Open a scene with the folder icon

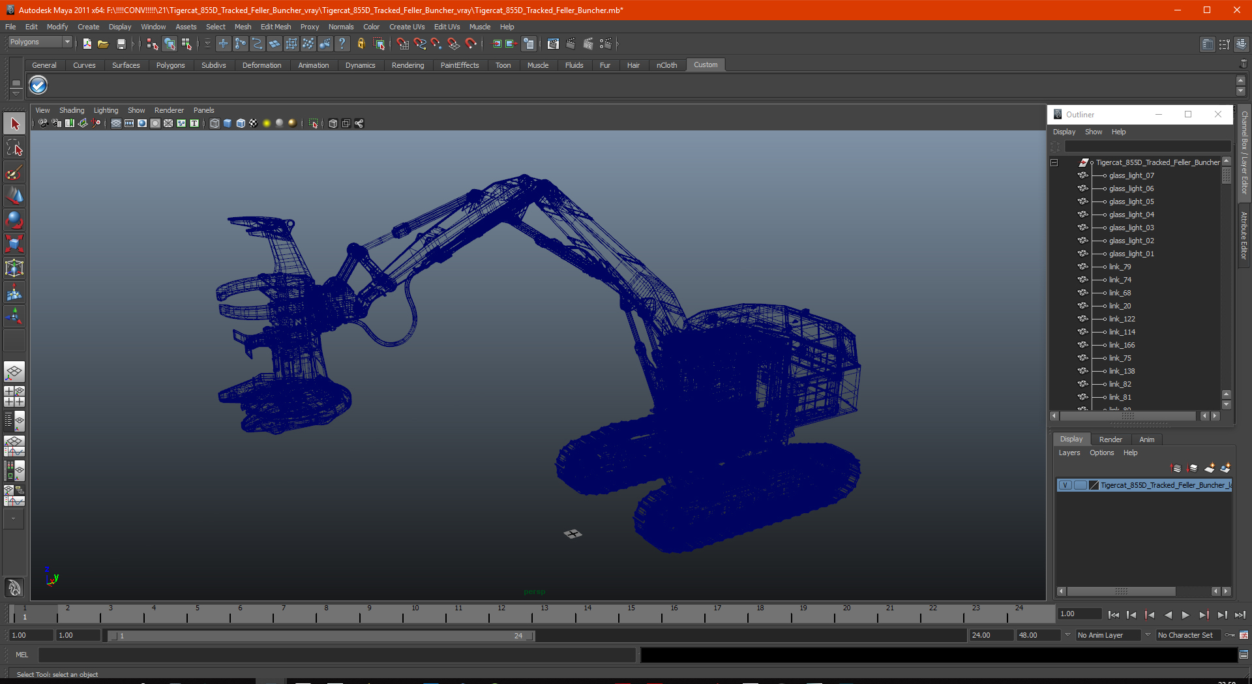pyautogui.click(x=103, y=44)
